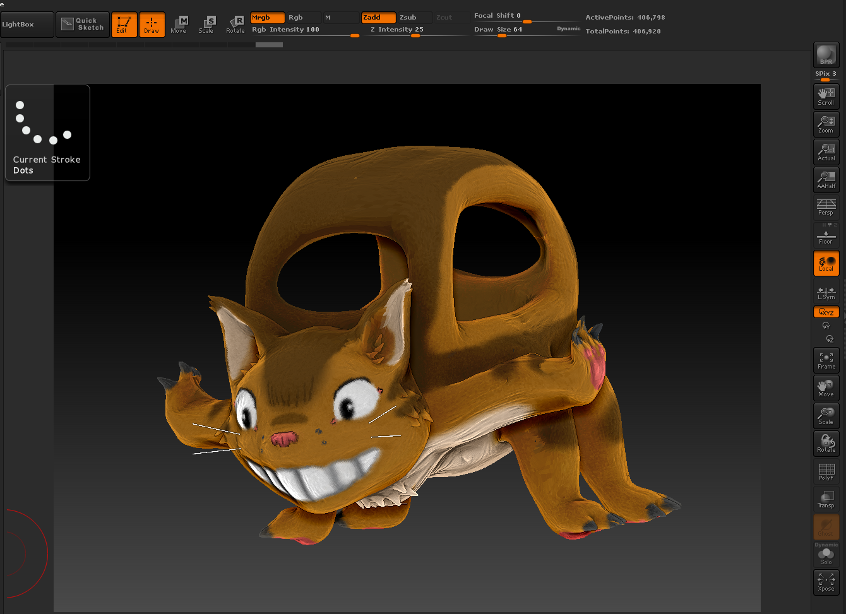Adjust the Rgb Intensity slider
This screenshot has height=614, width=846.
click(306, 31)
